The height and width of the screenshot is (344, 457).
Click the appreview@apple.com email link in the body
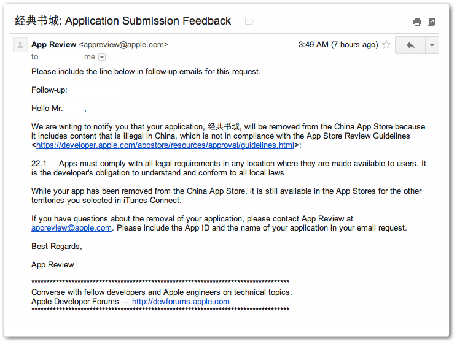tap(71, 228)
